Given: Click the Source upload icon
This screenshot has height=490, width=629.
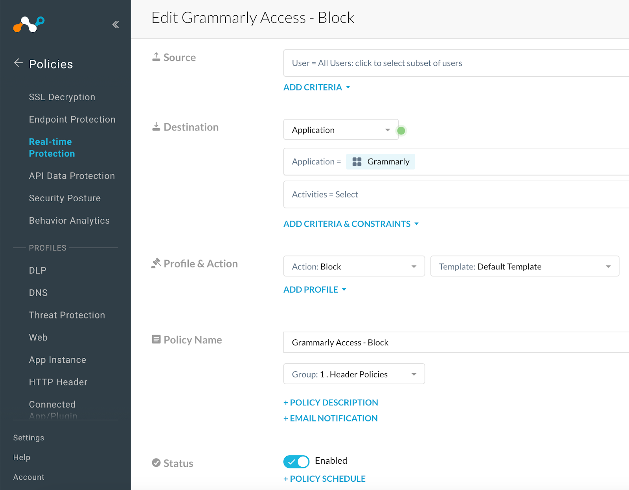Looking at the screenshot, I should click(156, 57).
